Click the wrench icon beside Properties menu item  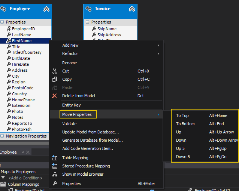click(x=55, y=184)
